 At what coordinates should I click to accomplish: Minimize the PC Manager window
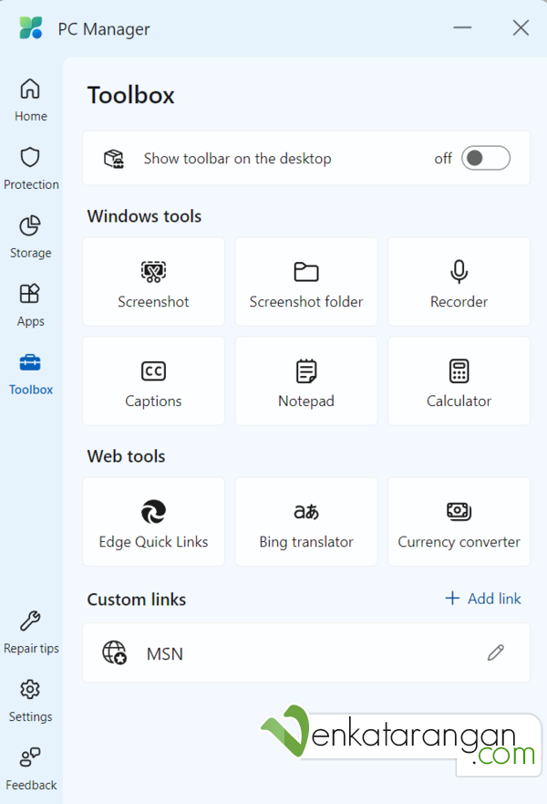click(462, 27)
